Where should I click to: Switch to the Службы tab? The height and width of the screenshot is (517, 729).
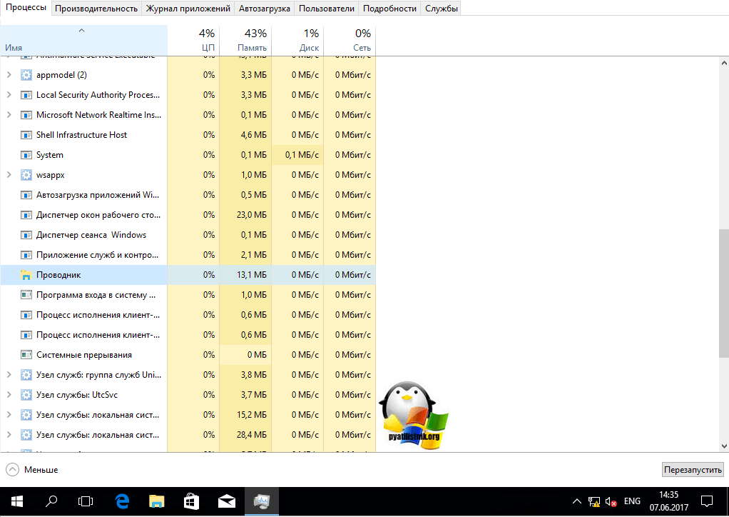tap(441, 9)
